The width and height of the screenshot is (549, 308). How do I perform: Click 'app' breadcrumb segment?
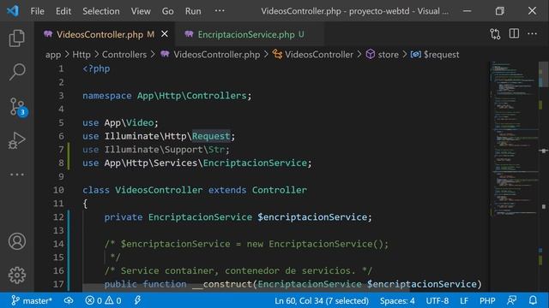[53, 55]
